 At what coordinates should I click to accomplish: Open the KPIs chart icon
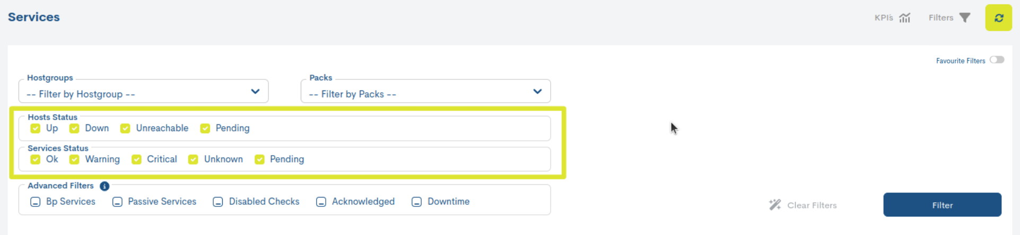coord(905,18)
